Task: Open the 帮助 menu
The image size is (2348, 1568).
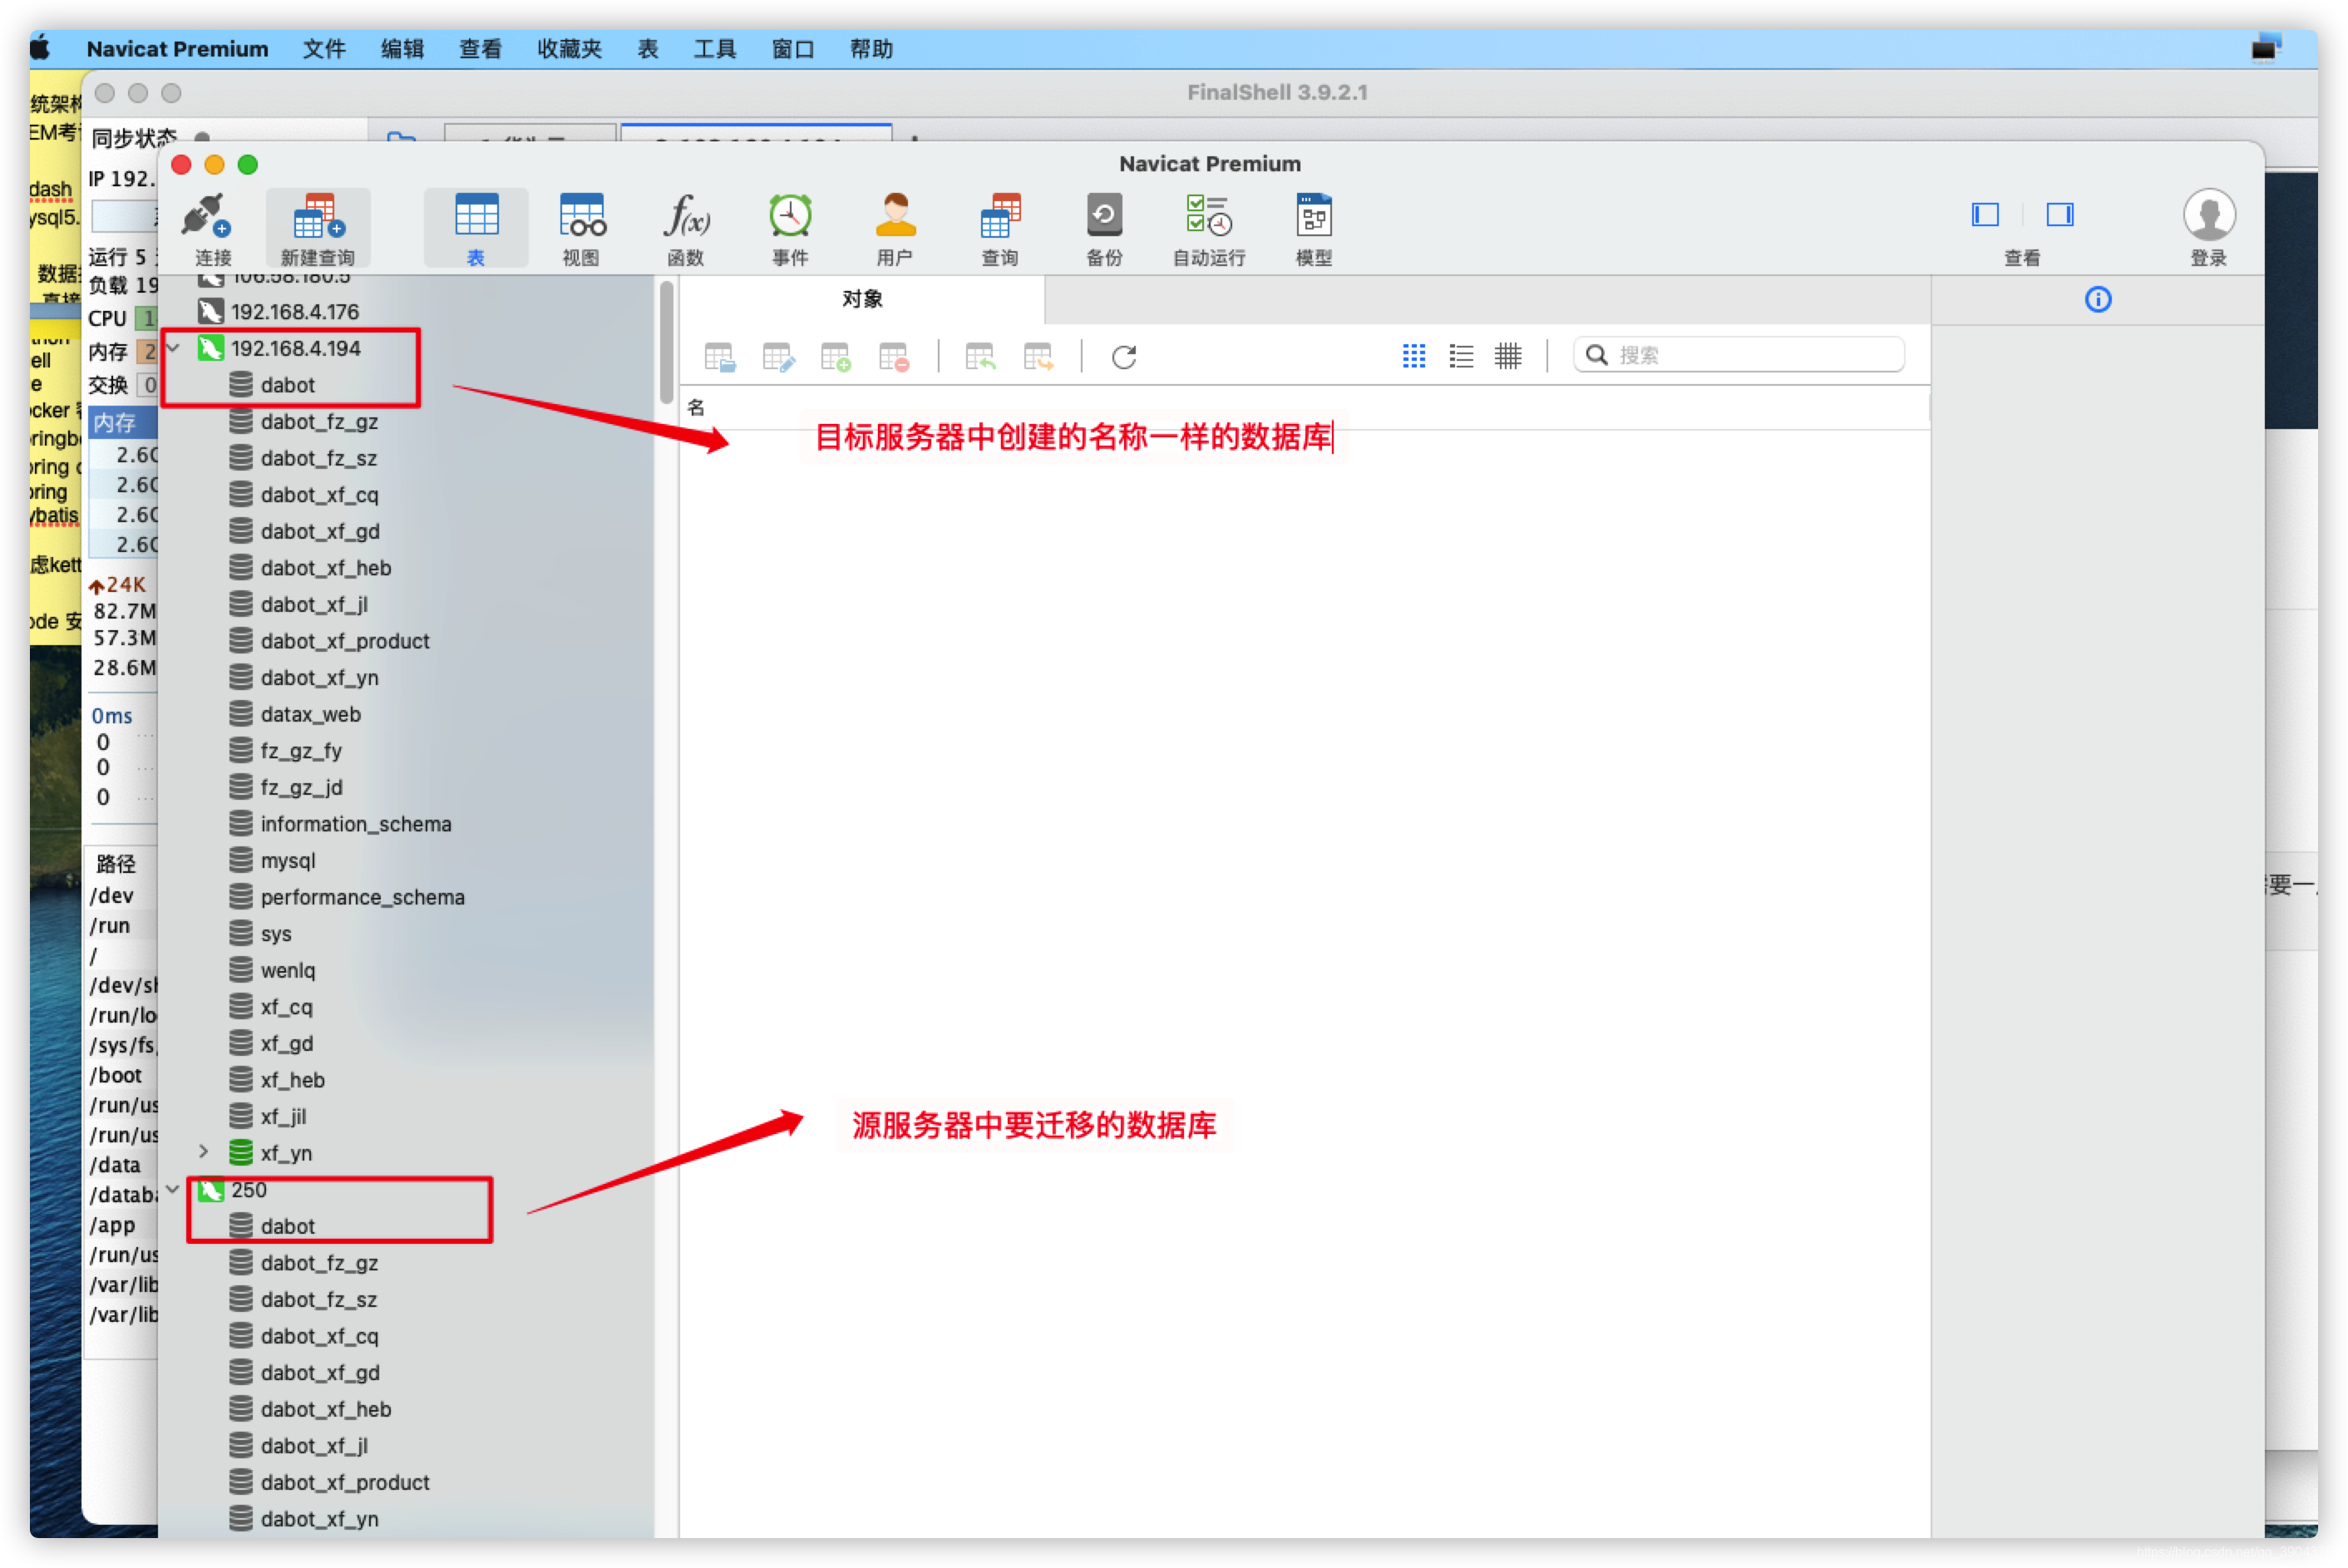Action: (x=871, y=49)
